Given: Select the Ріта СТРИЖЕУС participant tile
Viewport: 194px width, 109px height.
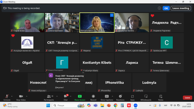Looking at the screenshot, I should click(132, 42).
